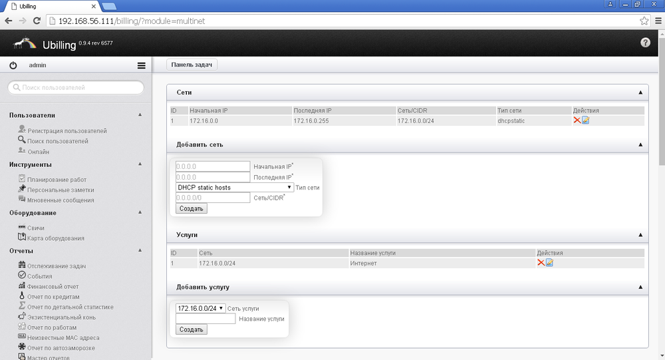The image size is (665, 360).
Task: Toggle the hamburger sidebar menu icon
Action: click(x=141, y=66)
